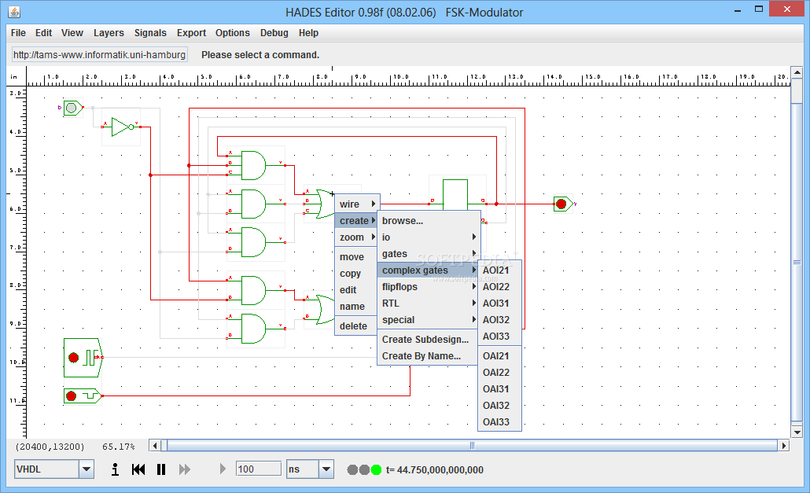Select the AOI31 complex gate
The image size is (810, 493).
[499, 303]
